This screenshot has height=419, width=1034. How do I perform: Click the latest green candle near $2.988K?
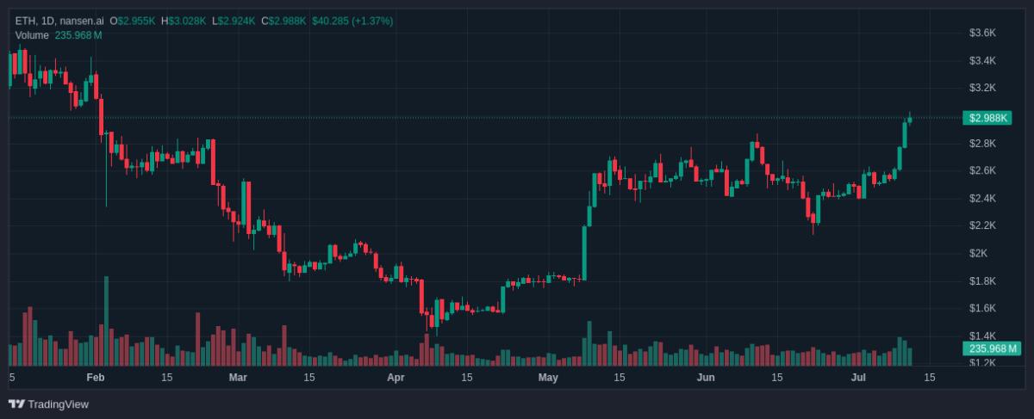pos(911,118)
